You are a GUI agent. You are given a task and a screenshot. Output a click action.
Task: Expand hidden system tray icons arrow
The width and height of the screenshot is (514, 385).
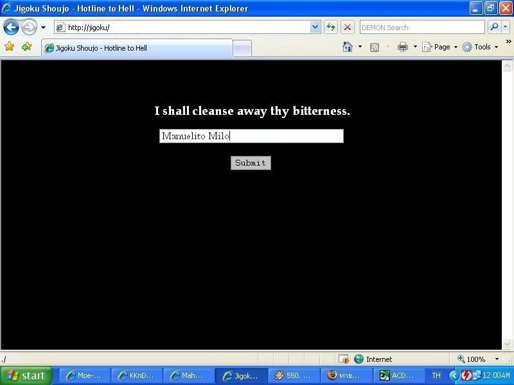[x=454, y=375]
